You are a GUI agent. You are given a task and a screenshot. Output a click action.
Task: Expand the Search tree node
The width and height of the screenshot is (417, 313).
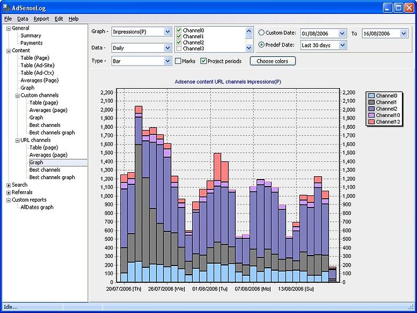click(x=9, y=185)
